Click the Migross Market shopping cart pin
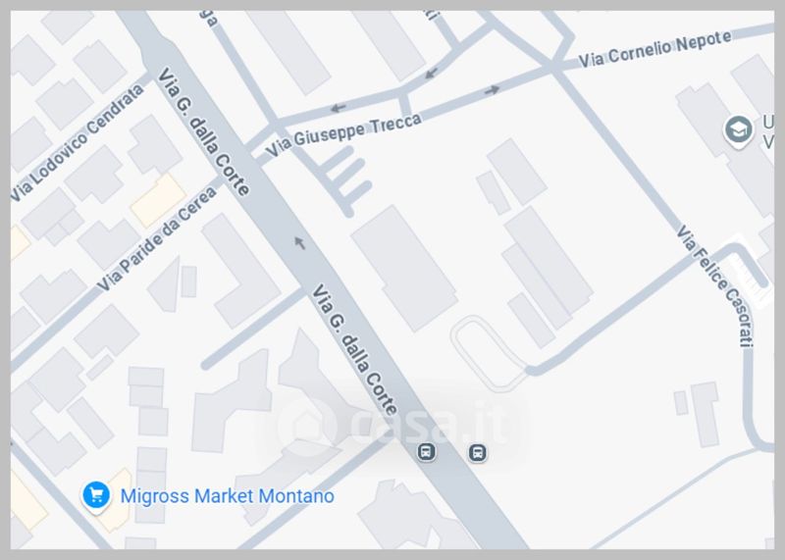785x560 pixels. pos(96,496)
